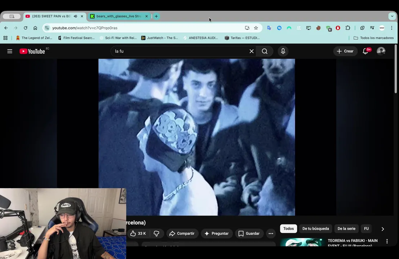Reload the current page

point(26,28)
